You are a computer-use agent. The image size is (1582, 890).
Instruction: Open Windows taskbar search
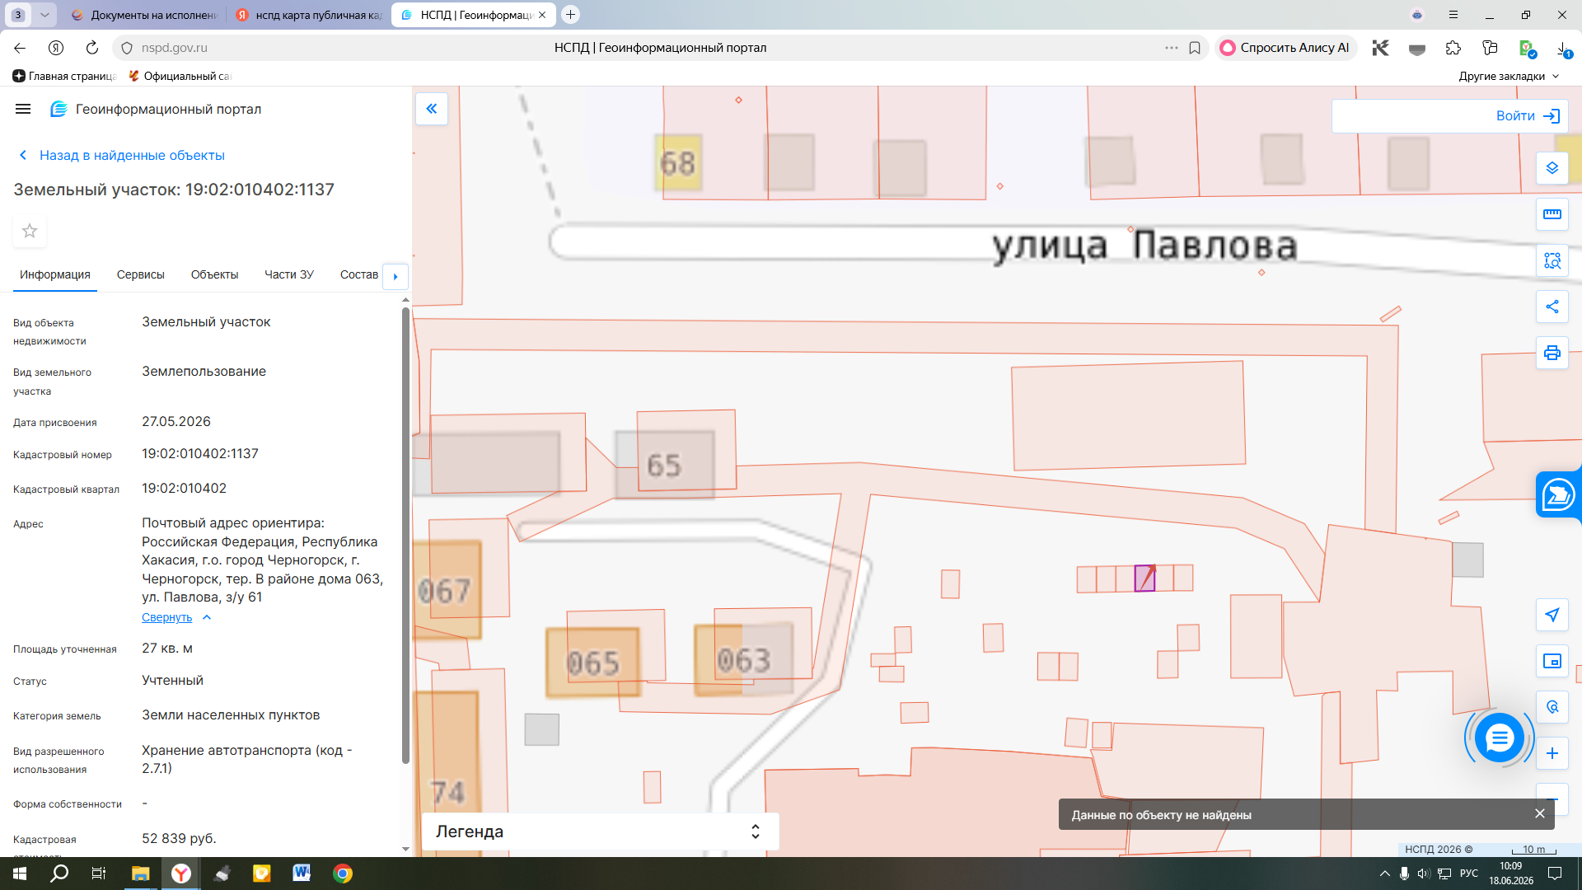(59, 874)
